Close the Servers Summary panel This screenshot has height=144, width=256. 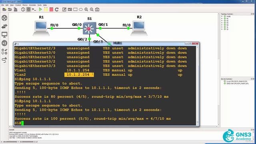[x=253, y=79]
